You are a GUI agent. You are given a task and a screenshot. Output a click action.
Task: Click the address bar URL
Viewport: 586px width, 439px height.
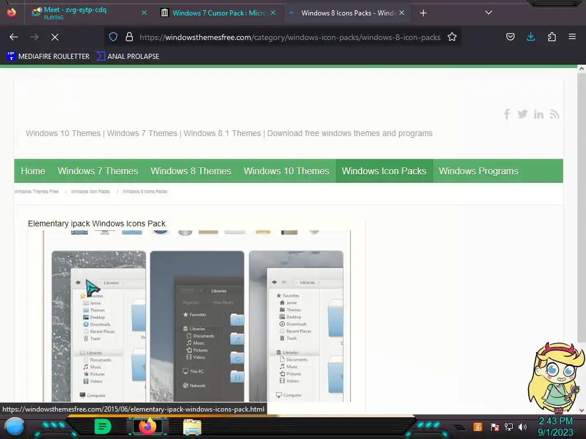[x=290, y=37]
